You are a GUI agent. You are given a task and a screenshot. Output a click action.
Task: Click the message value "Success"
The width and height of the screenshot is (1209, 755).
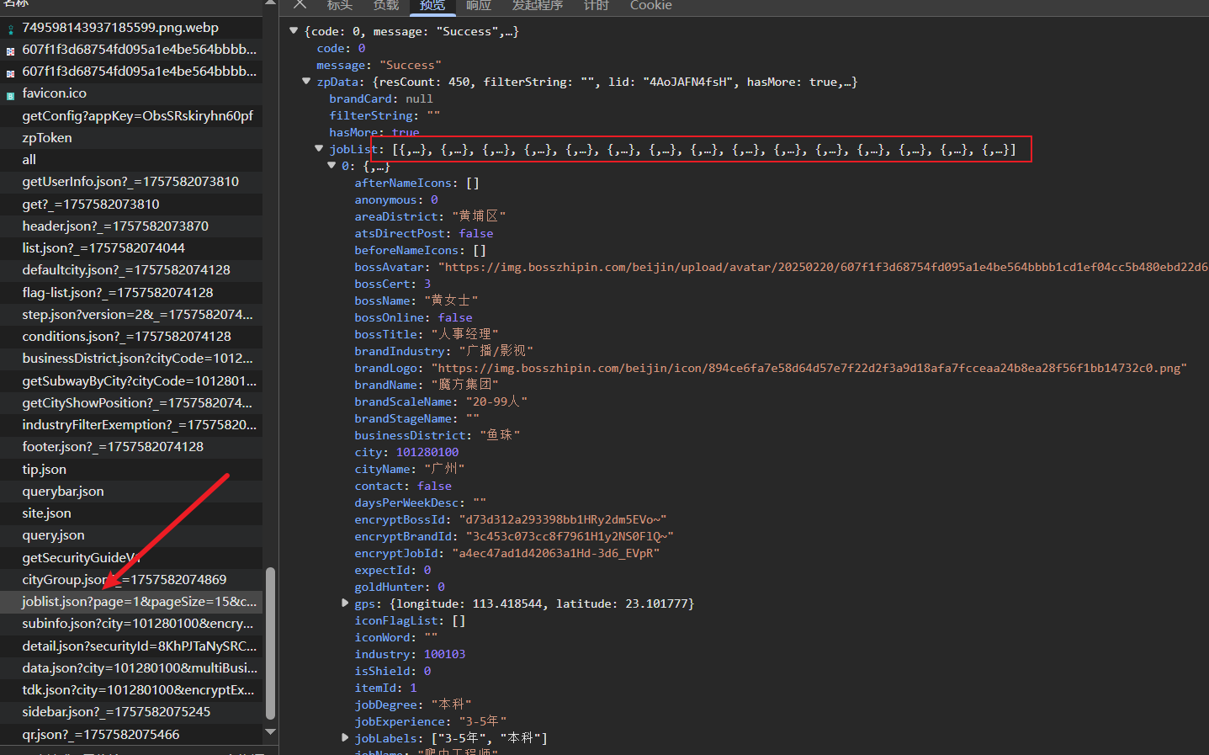pos(411,65)
